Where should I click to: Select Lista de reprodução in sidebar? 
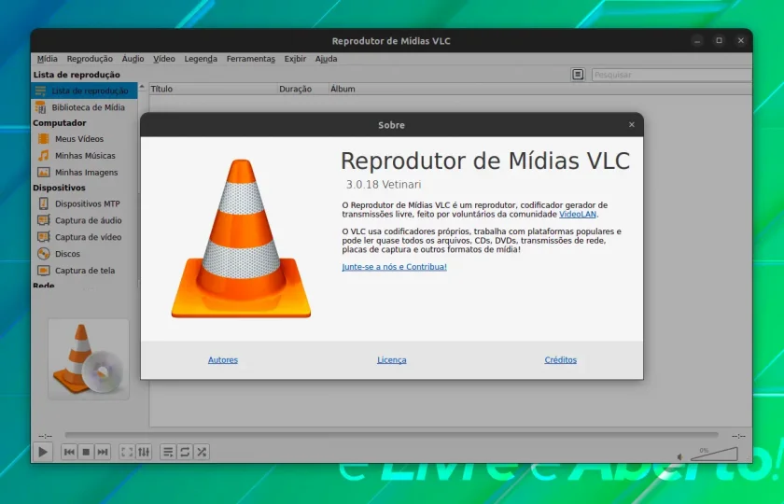click(84, 91)
